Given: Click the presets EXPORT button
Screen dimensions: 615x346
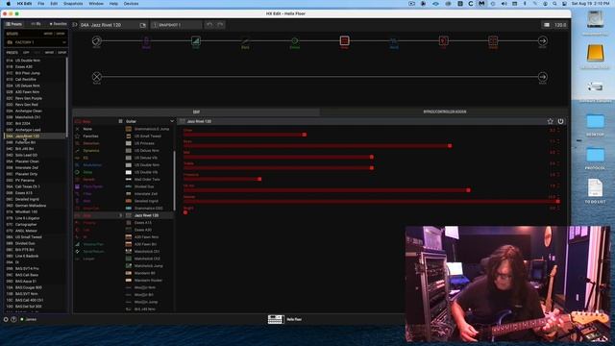Looking at the screenshot, I should pyautogui.click(x=61, y=52).
